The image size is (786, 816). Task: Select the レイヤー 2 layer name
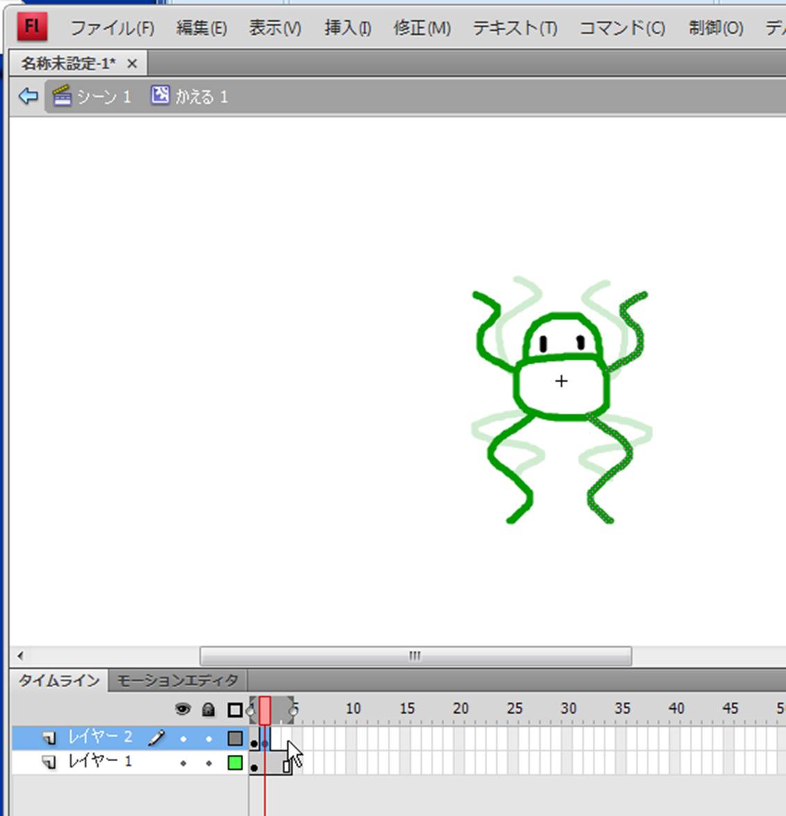100,737
